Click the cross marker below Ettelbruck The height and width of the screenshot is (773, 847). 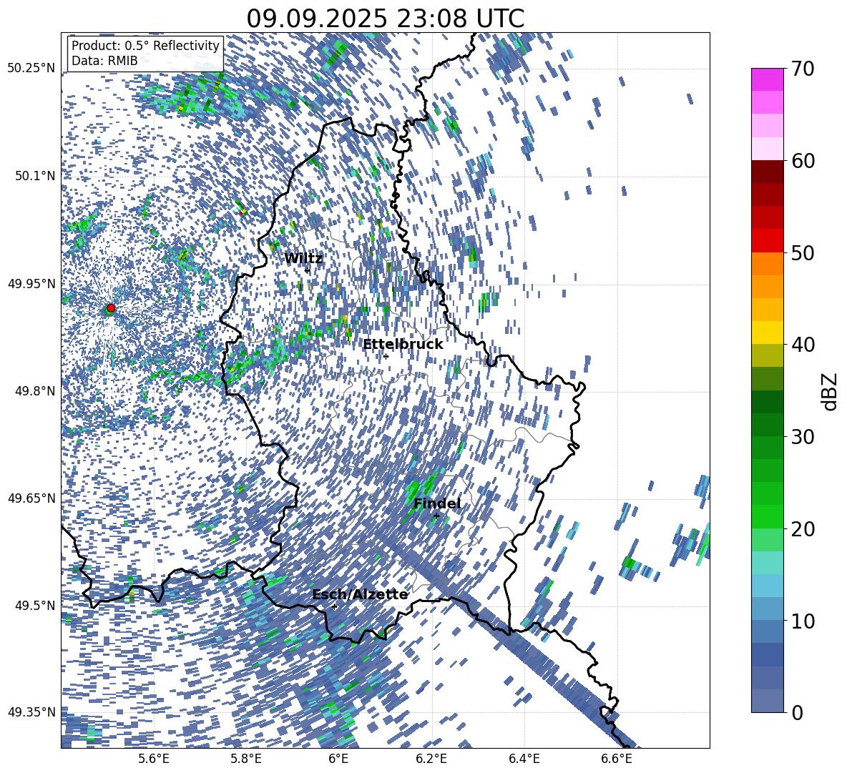tap(386, 356)
